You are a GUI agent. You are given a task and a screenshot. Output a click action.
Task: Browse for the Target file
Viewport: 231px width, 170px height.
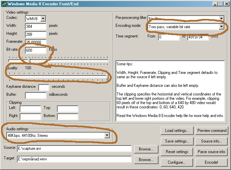[x=146, y=160]
